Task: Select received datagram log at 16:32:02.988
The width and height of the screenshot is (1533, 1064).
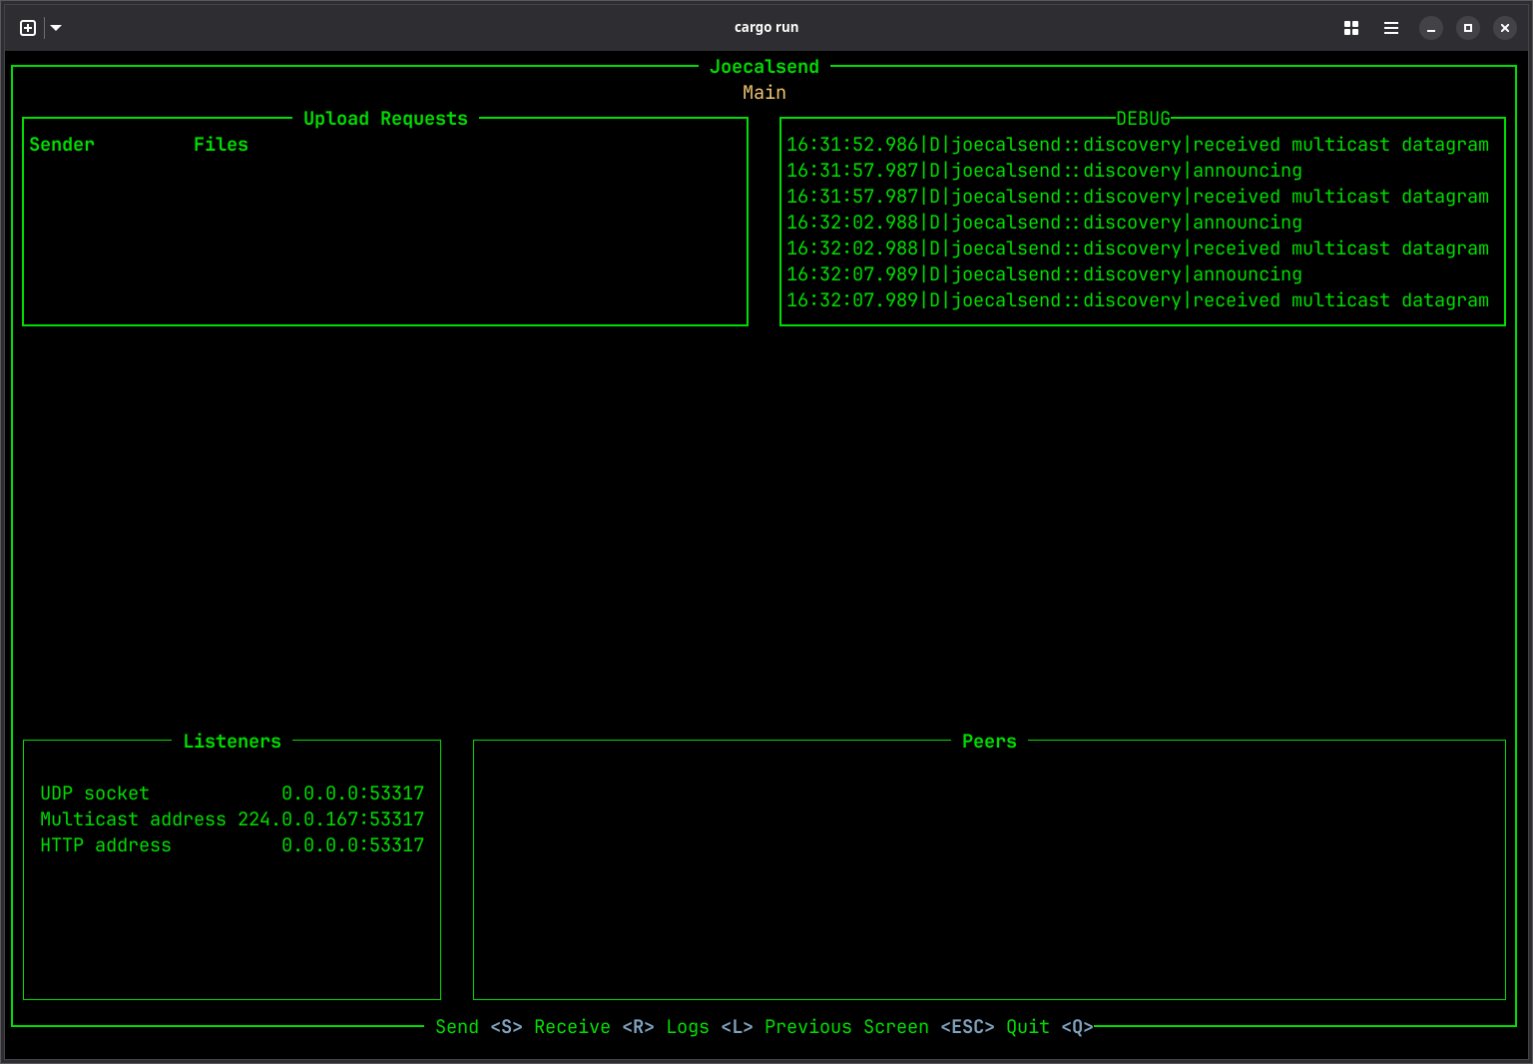Action: tap(1138, 249)
